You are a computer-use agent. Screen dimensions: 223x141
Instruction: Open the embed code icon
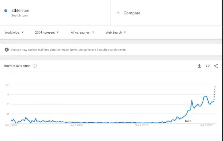208,66
